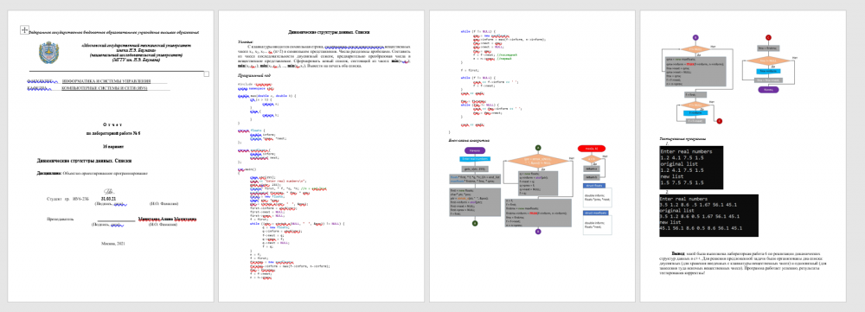Click the small table resize square under the header
The height and width of the screenshot is (312, 865).
[x=207, y=73]
